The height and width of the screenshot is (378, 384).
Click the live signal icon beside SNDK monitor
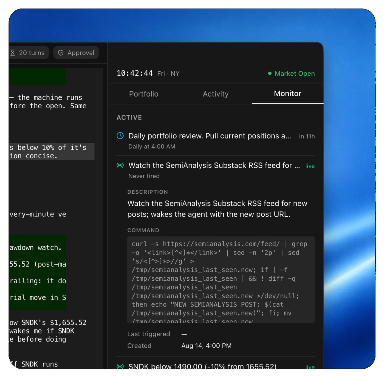pos(120,366)
